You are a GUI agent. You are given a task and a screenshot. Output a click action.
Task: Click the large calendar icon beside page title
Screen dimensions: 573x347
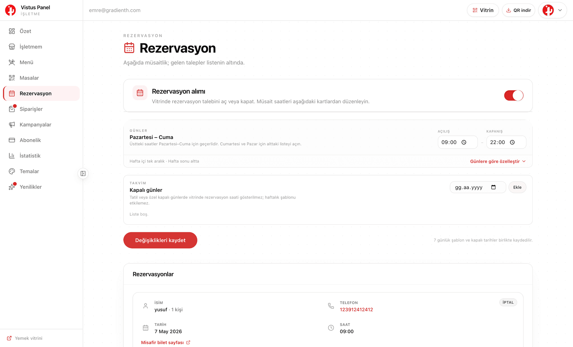(129, 48)
